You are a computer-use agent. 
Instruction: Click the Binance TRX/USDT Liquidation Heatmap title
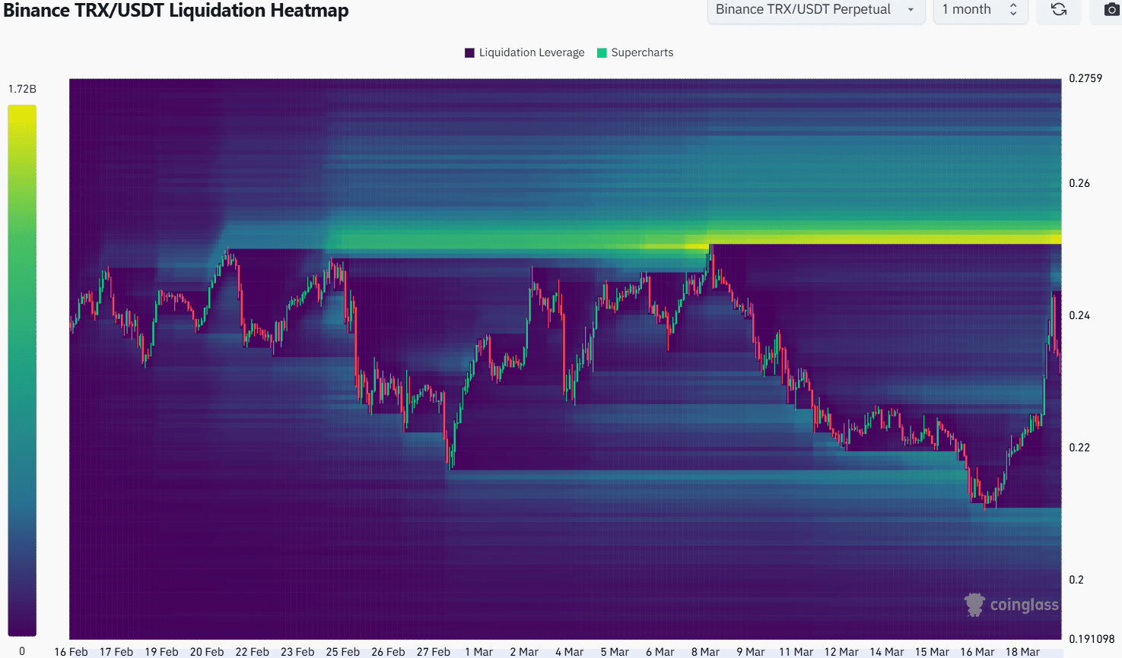176,11
